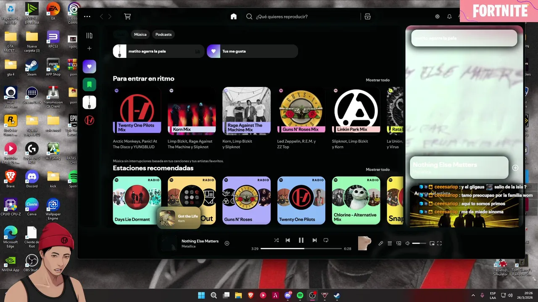Click Nothing Else Matters title in right panel
This screenshot has width=538, height=302.
(x=445, y=165)
